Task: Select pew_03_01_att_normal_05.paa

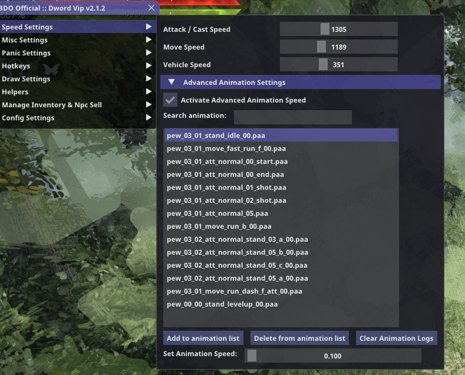Action: 281,213
